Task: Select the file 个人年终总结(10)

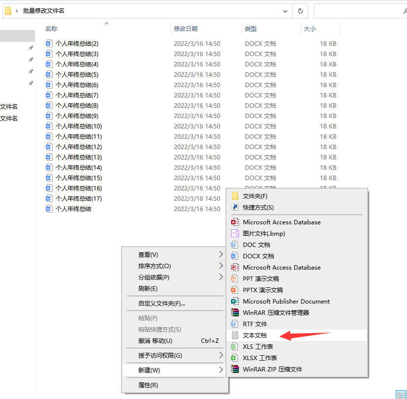Action: point(78,126)
